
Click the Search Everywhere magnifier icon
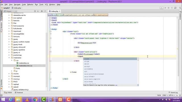tap(180, 8)
